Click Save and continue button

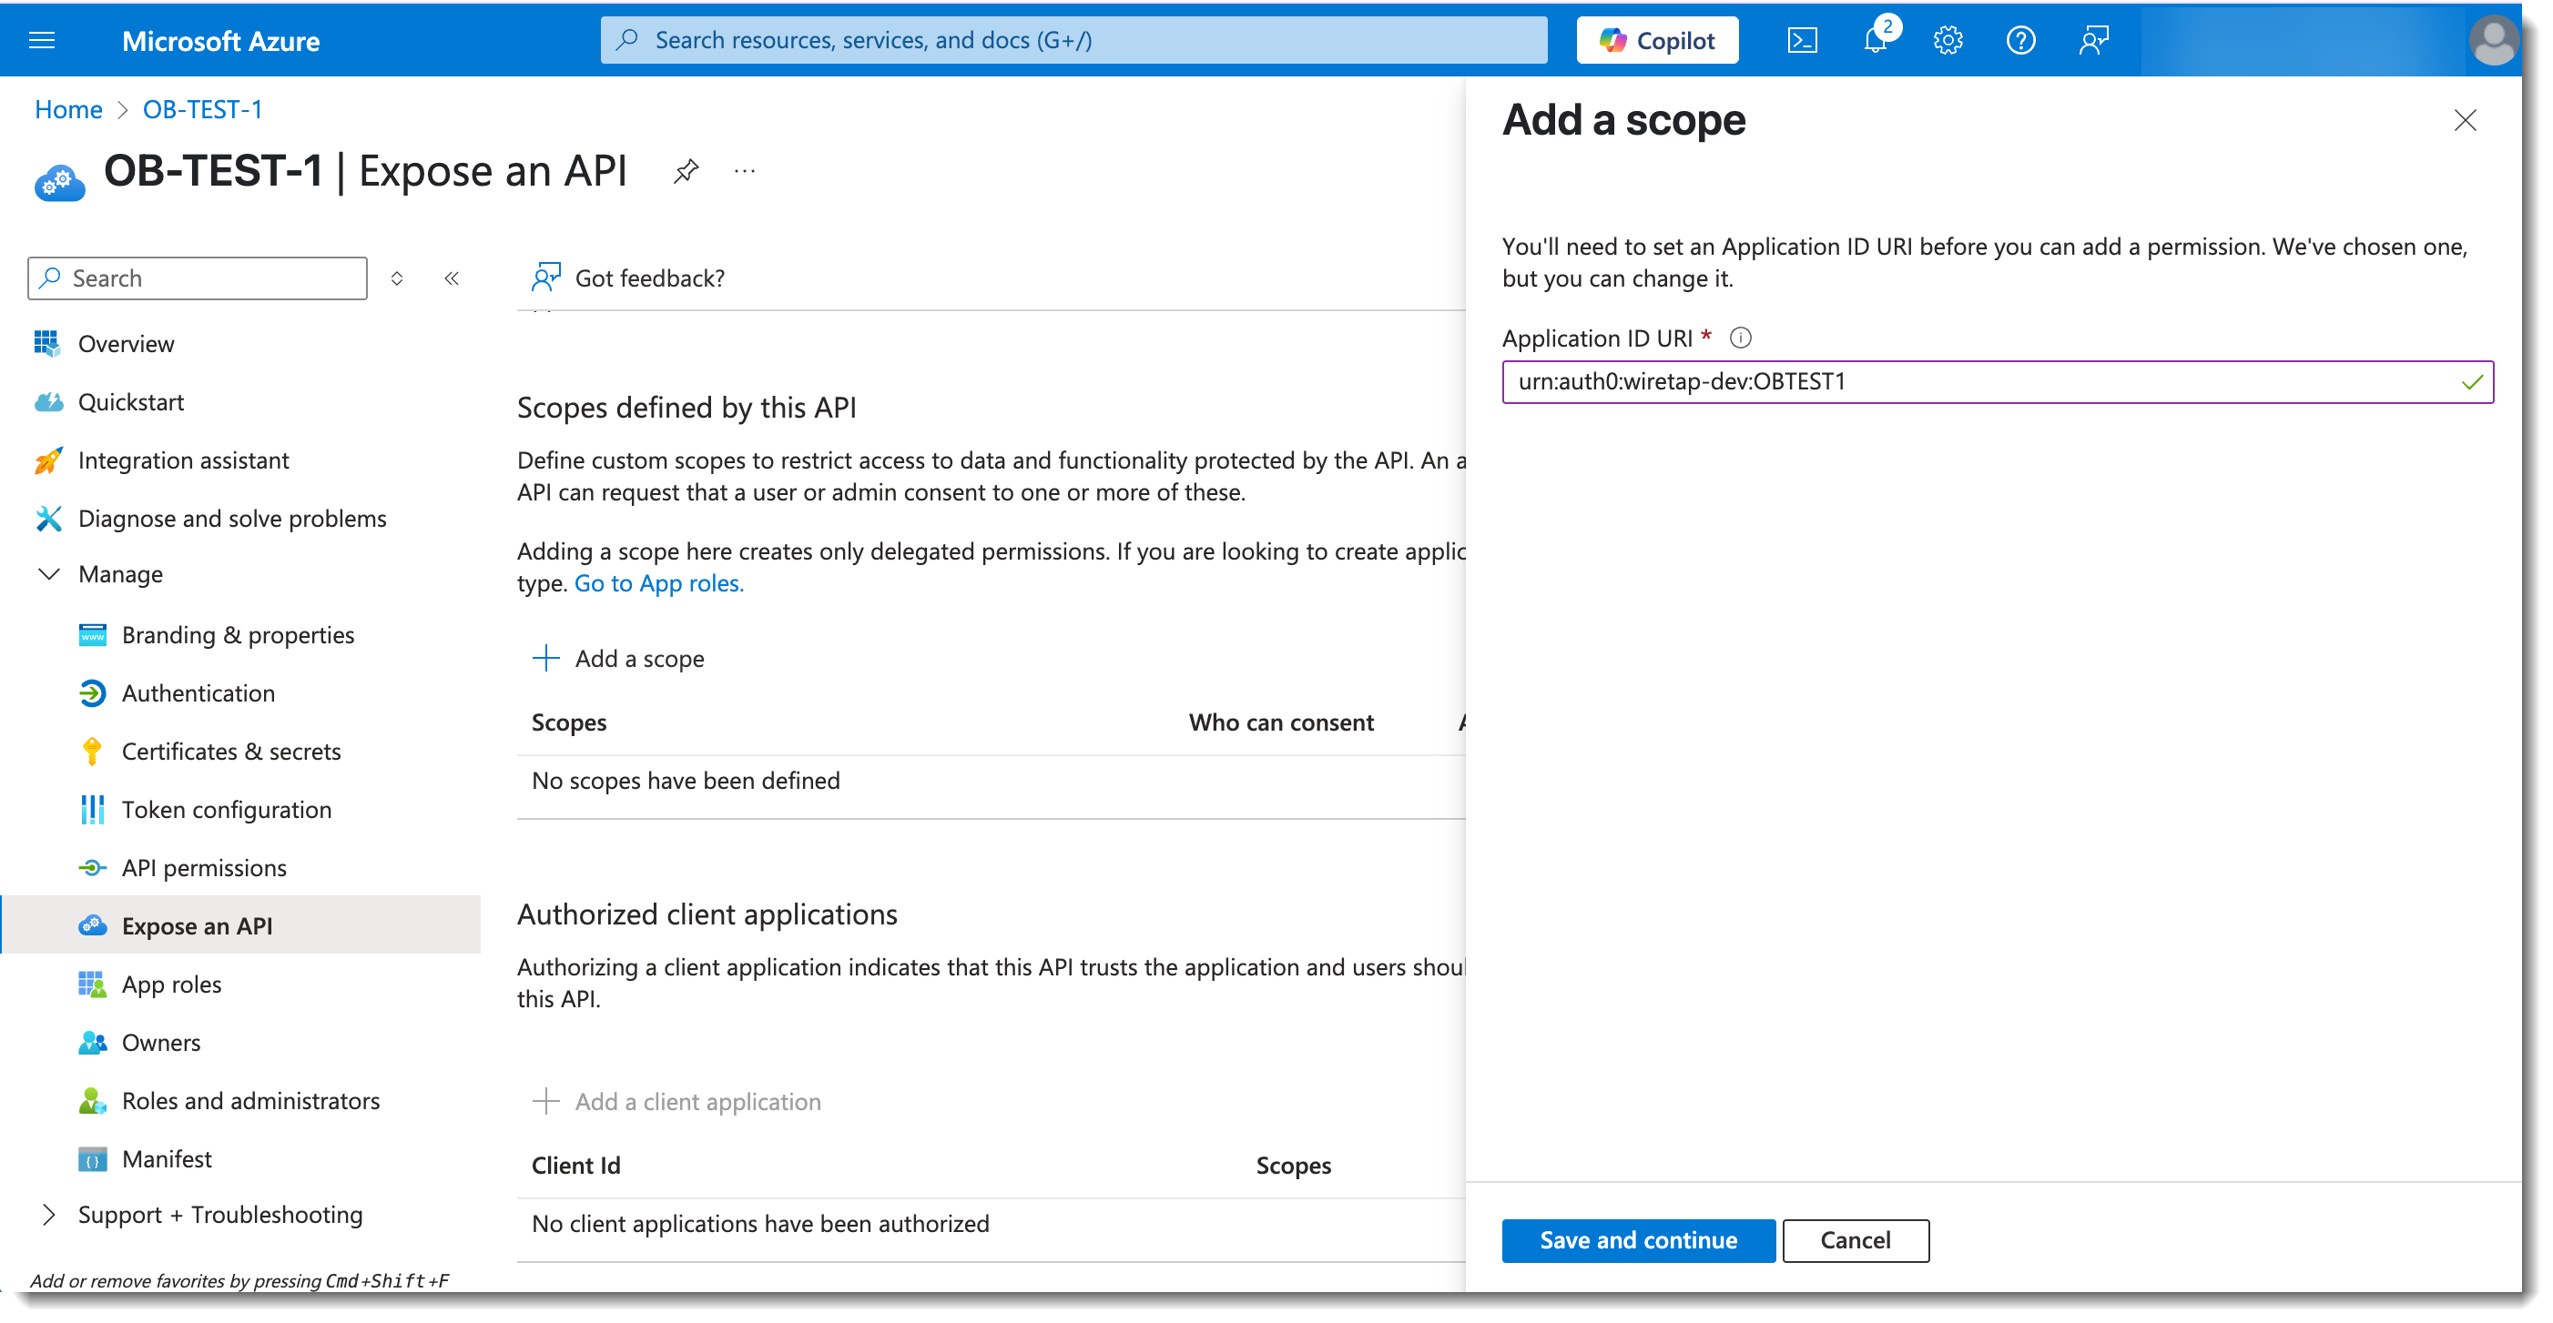tap(1637, 1241)
